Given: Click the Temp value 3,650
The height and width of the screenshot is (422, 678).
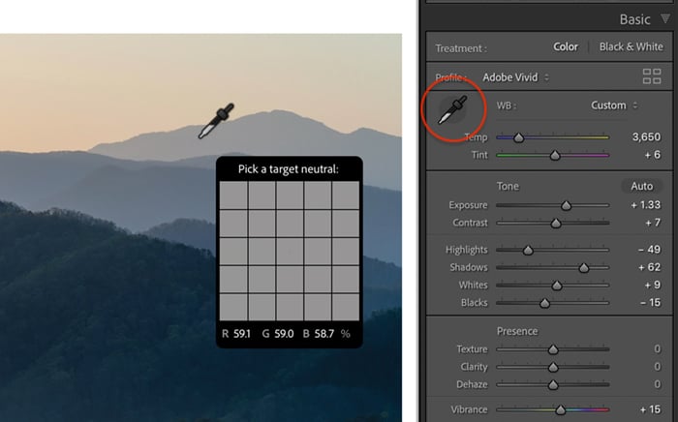Looking at the screenshot, I should tap(646, 136).
